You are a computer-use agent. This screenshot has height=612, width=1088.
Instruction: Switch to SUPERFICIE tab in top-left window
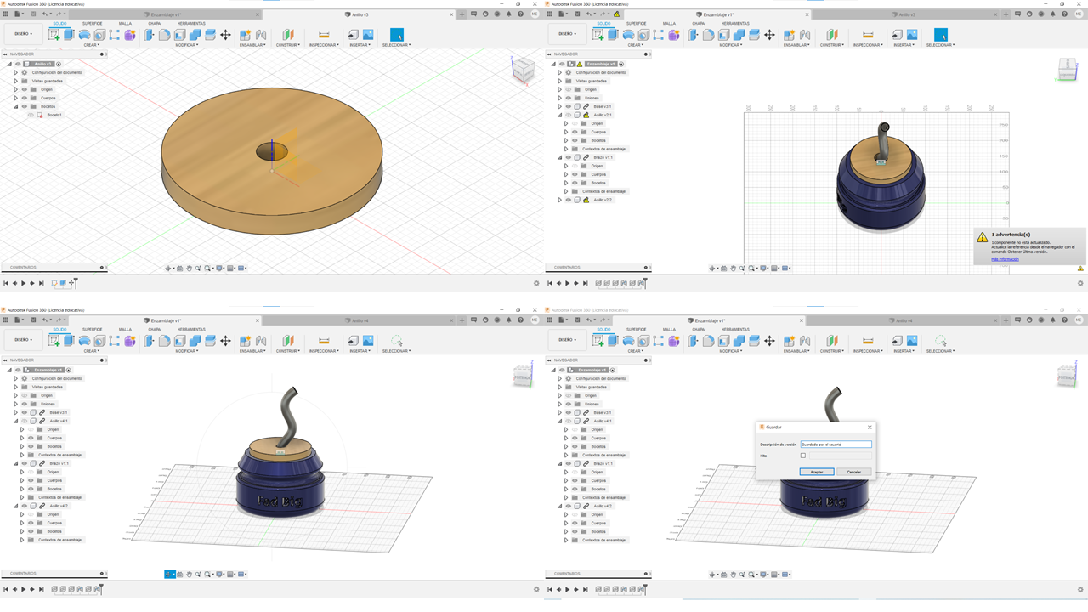tap(93, 23)
